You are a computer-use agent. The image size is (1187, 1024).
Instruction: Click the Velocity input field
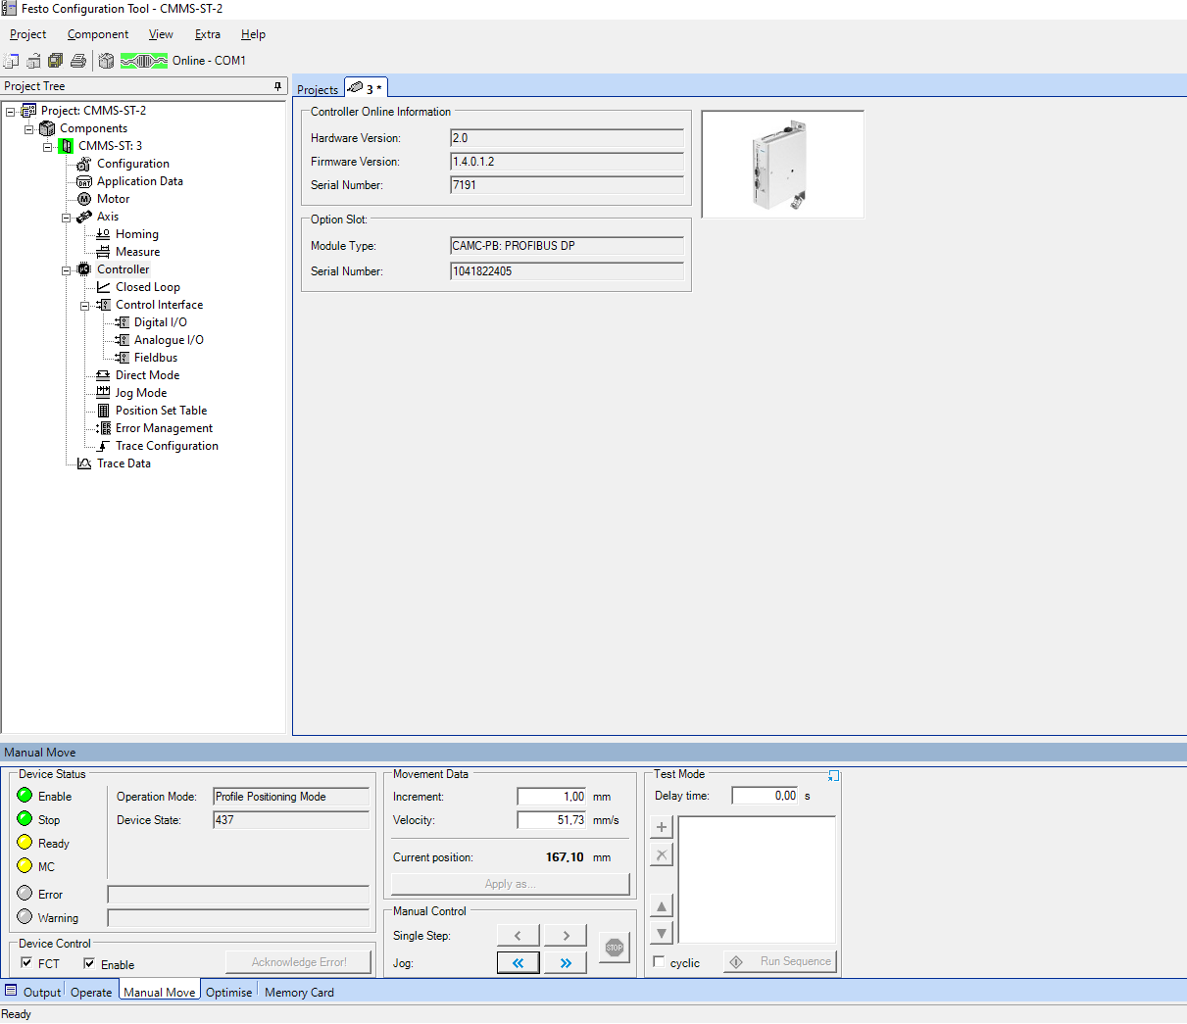tap(551, 820)
